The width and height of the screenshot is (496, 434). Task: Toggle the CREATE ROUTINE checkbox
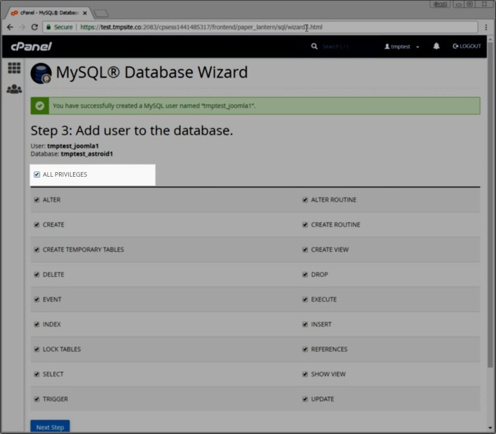click(305, 225)
